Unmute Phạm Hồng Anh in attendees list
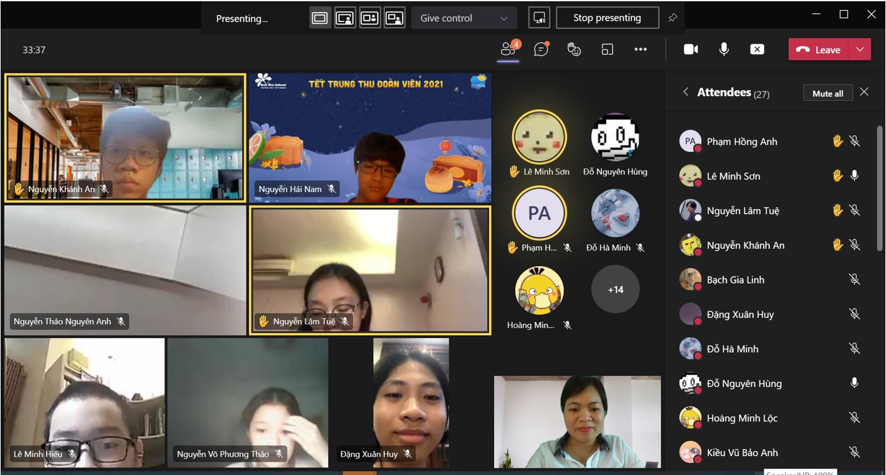 click(854, 142)
